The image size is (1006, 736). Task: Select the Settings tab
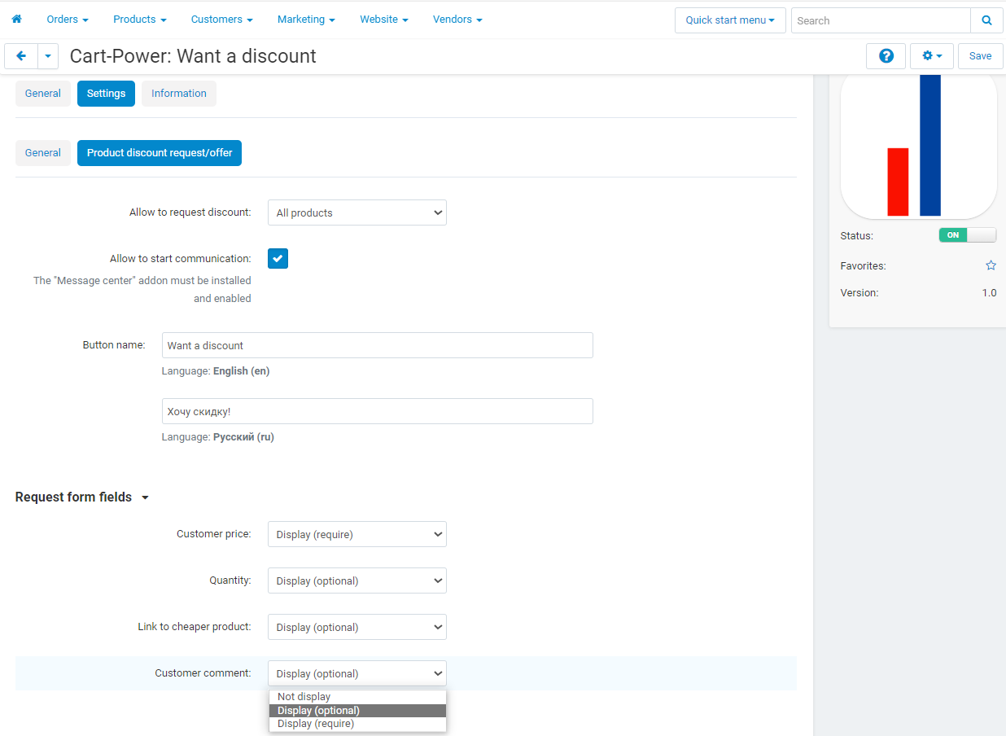click(x=106, y=94)
